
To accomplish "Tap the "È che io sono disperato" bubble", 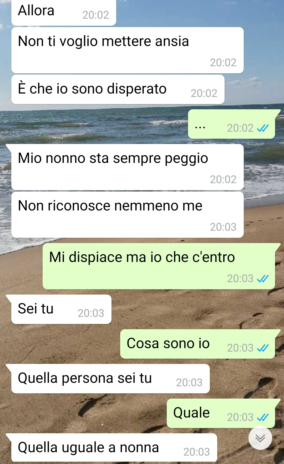I will coord(118,89).
